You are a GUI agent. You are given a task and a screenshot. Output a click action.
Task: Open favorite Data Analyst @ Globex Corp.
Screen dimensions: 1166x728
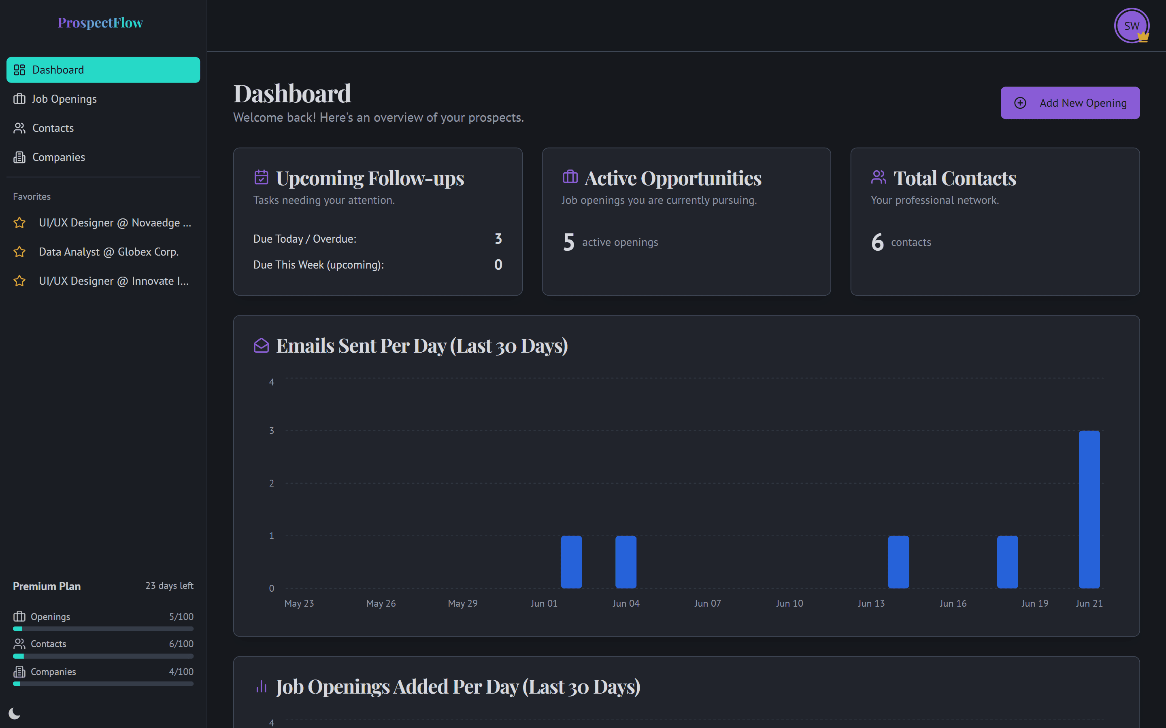coord(103,251)
